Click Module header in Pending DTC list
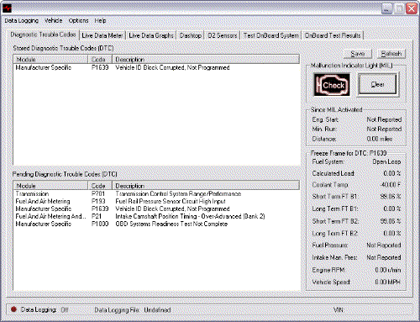Image resolution: width=420 pixels, height=322 pixels. 51,186
